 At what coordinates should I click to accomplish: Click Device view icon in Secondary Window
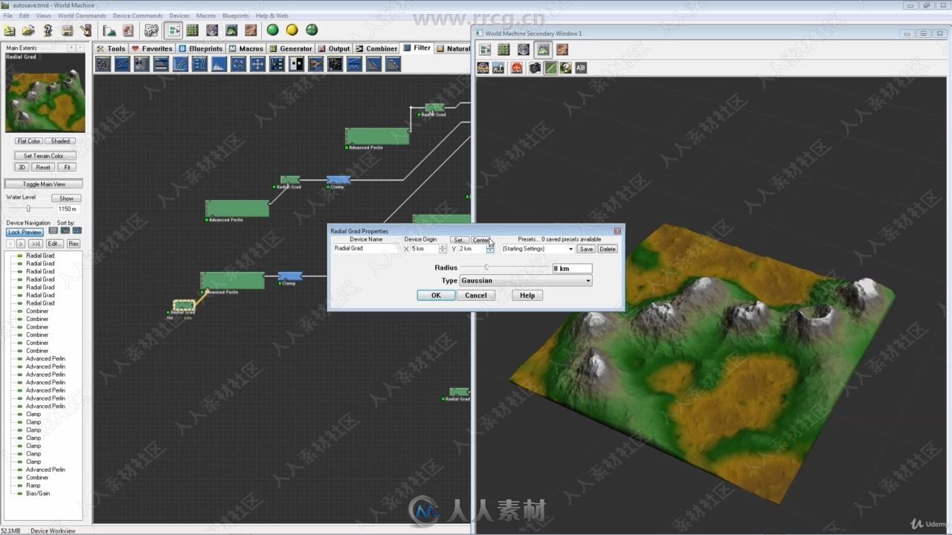click(x=485, y=50)
